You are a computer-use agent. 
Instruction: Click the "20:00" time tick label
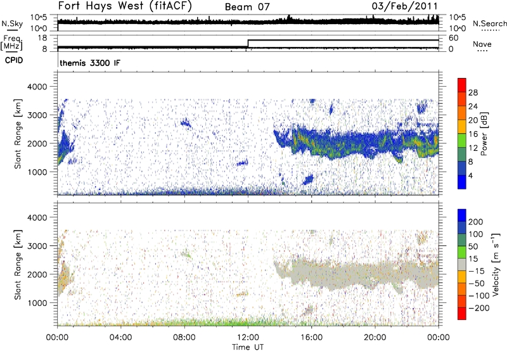(375, 338)
